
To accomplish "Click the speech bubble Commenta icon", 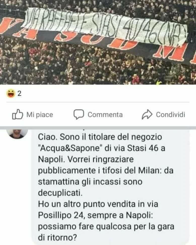I will pyautogui.click(x=79, y=115).
